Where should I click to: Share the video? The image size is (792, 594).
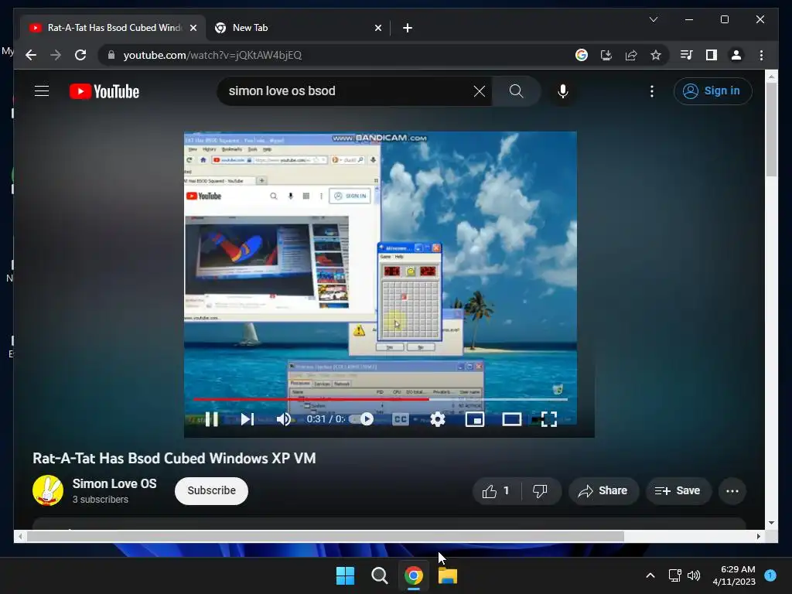click(x=603, y=491)
